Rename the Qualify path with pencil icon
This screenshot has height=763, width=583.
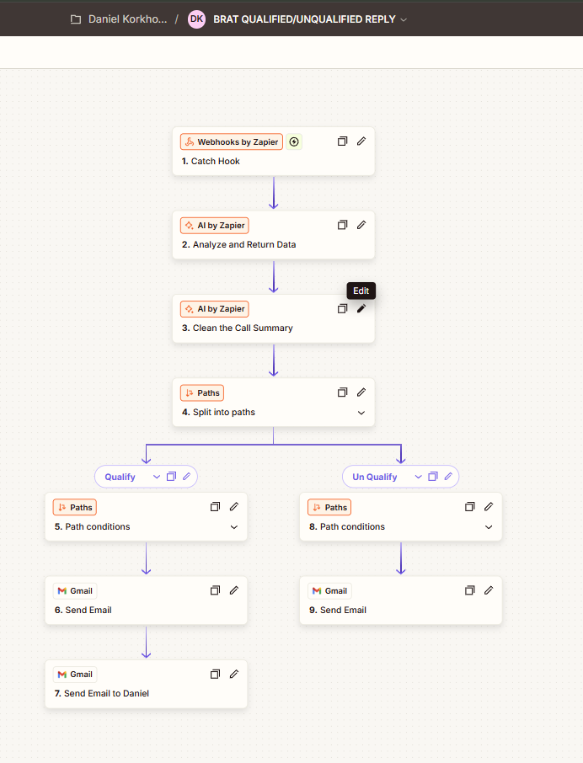(187, 477)
